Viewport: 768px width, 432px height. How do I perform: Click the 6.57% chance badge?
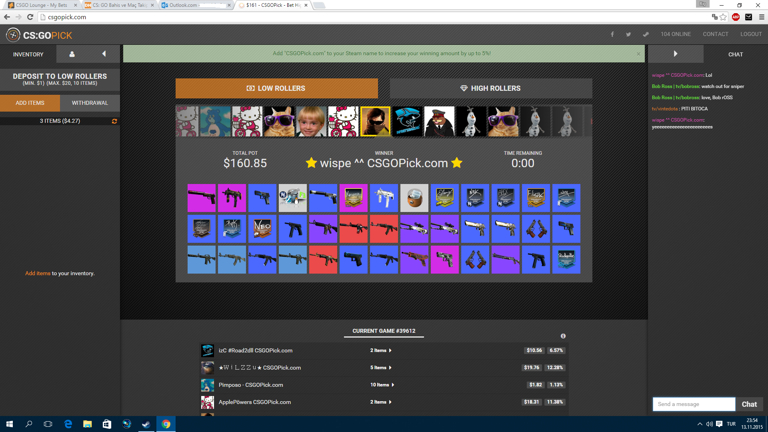coord(556,350)
